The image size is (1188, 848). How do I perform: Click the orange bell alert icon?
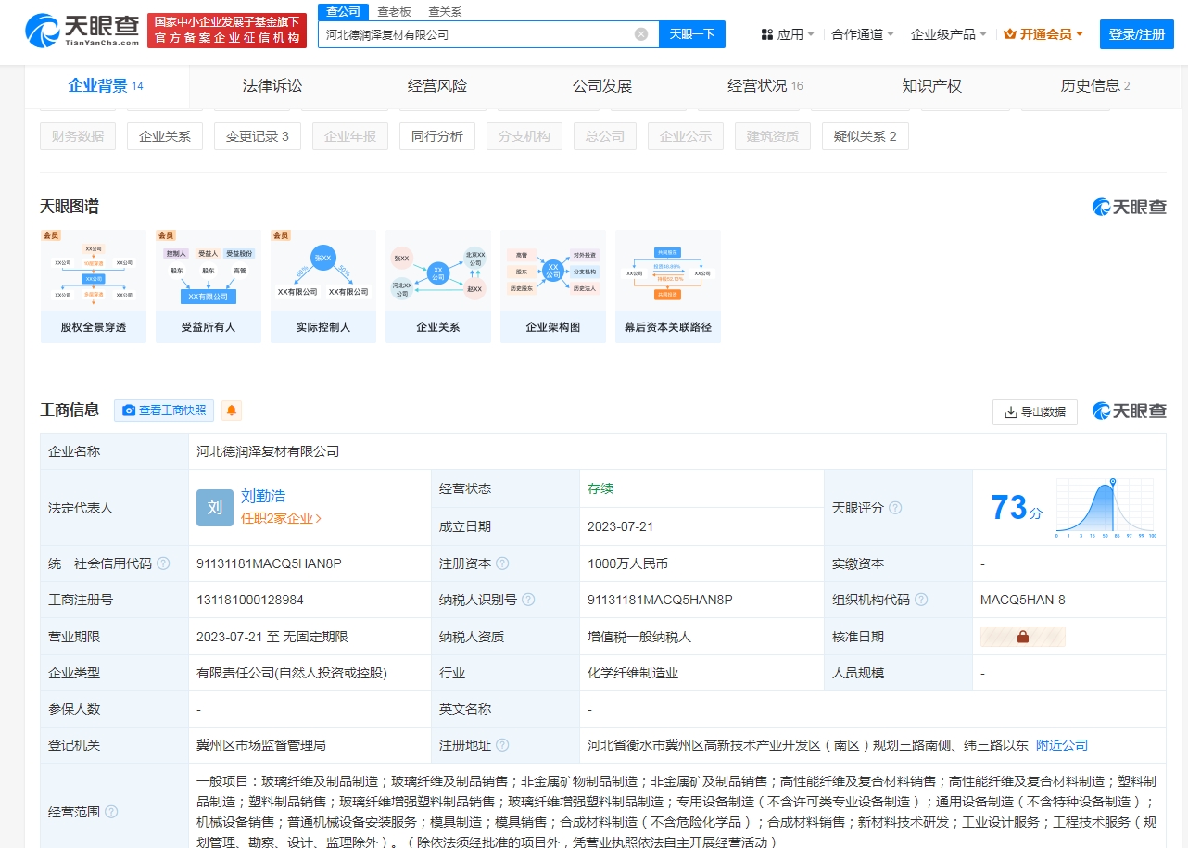click(x=231, y=411)
